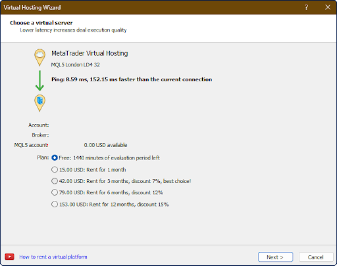Click the Ping 8.59 ms text
The height and width of the screenshot is (266, 337).
coord(132,80)
